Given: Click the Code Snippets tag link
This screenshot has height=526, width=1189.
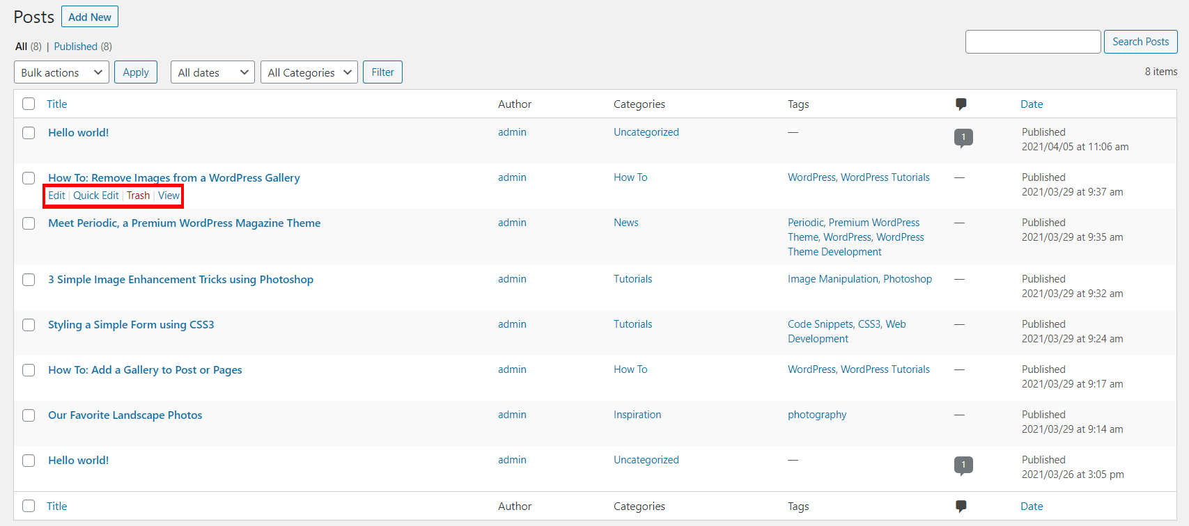Looking at the screenshot, I should click(821, 324).
